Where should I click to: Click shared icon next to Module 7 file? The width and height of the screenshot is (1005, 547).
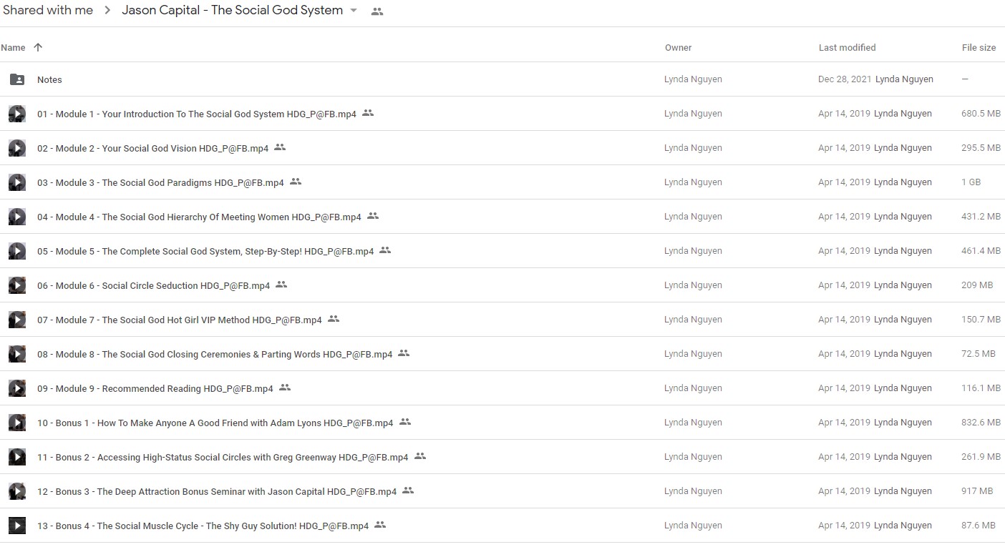click(x=334, y=319)
